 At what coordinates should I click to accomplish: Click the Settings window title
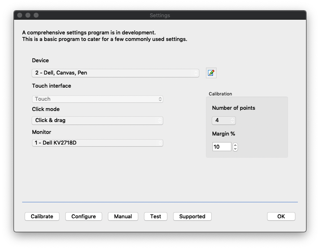point(160,16)
